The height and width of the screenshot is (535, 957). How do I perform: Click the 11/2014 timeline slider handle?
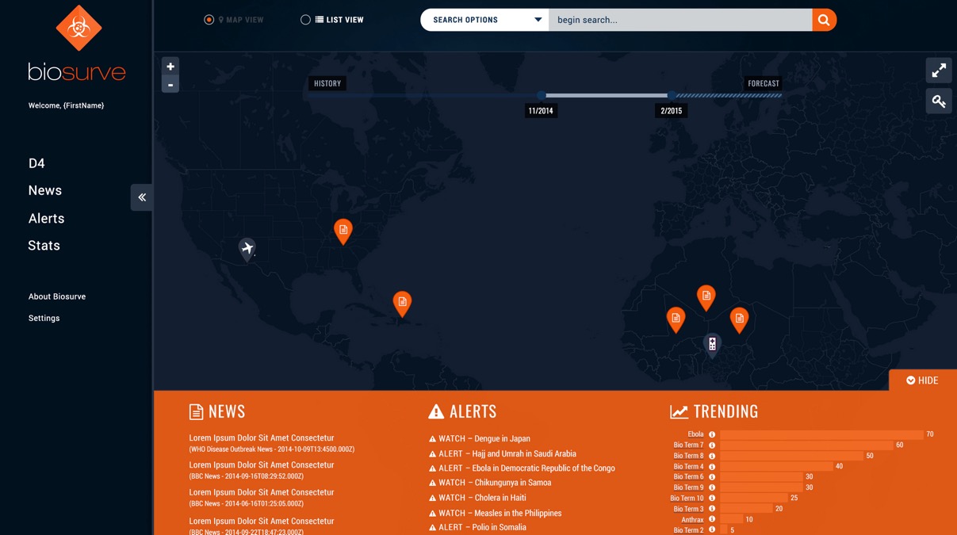pyautogui.click(x=541, y=96)
